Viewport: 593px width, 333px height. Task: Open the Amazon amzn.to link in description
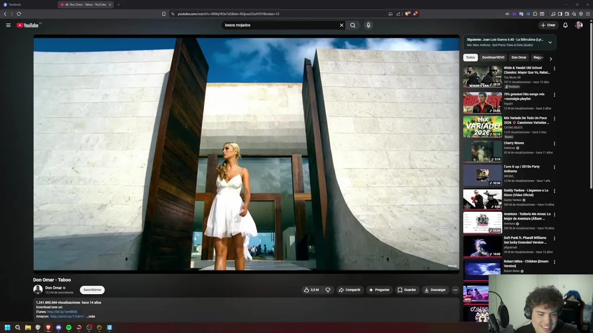point(67,316)
